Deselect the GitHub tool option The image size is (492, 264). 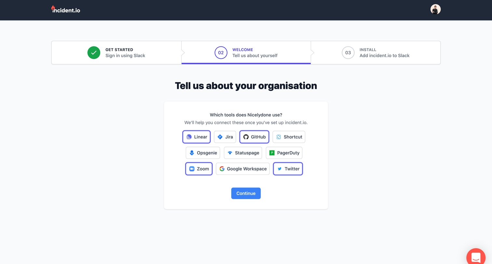click(x=254, y=137)
